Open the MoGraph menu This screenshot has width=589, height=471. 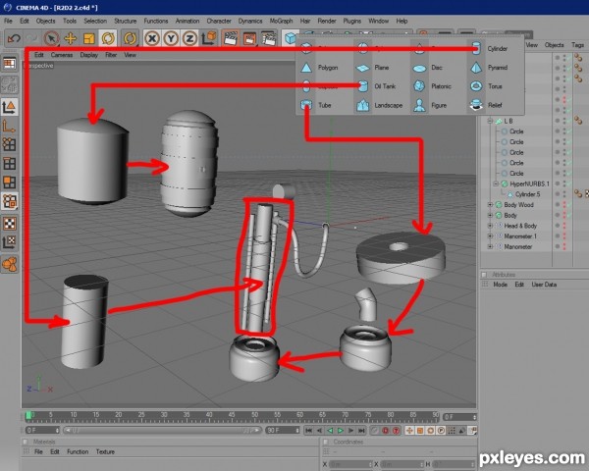click(281, 21)
